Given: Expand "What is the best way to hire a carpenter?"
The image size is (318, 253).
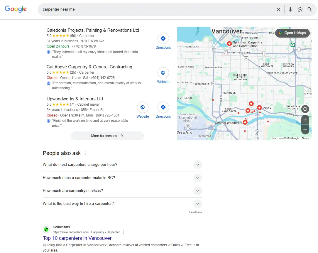Looking at the screenshot, I should (198, 203).
